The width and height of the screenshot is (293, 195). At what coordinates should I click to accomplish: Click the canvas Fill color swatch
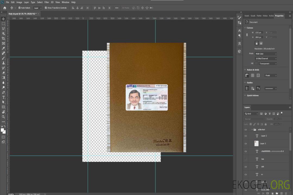coord(256,64)
